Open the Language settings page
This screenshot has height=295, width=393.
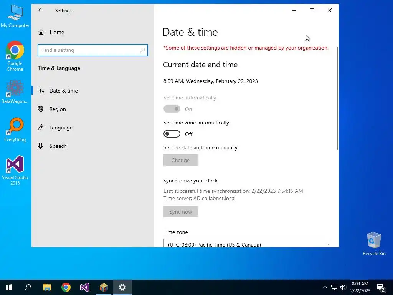(92, 128)
